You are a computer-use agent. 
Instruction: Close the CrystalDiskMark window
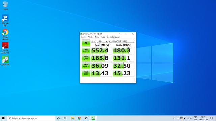point(133,34)
